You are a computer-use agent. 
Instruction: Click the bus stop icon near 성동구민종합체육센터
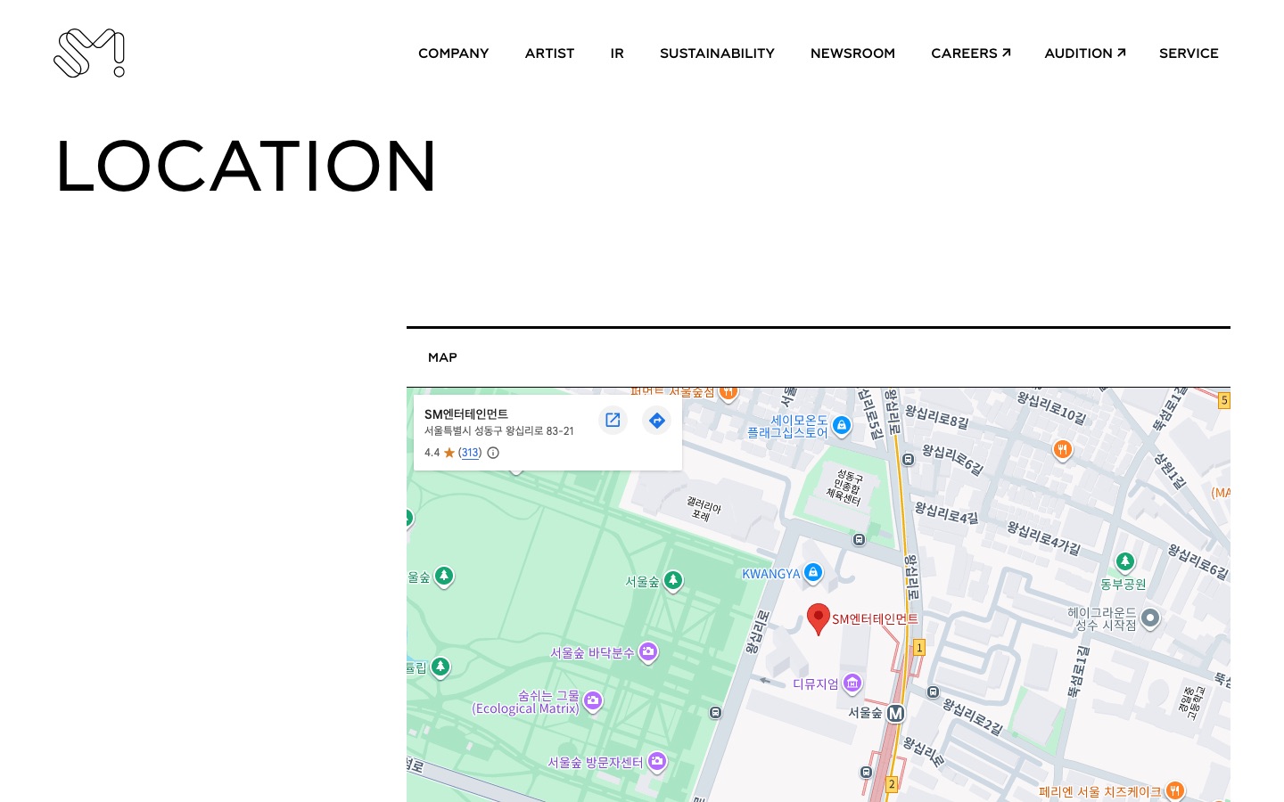(859, 540)
